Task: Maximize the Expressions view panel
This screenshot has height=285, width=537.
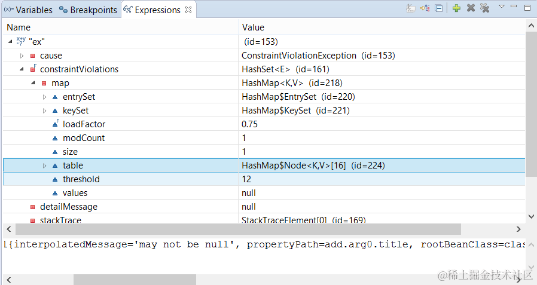Action: point(527,8)
